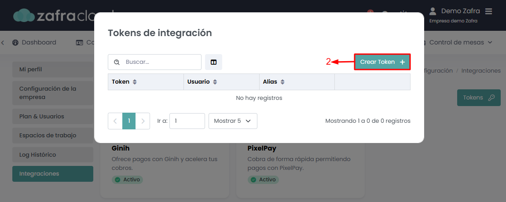Select page 1 pagination button

[x=129, y=121]
